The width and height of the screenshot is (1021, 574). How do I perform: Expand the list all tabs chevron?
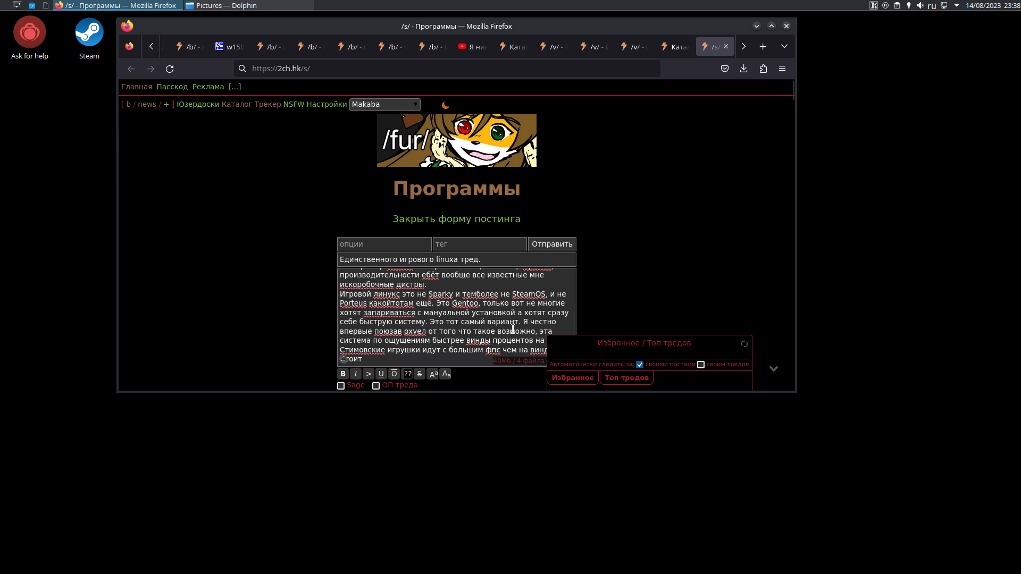click(x=784, y=47)
